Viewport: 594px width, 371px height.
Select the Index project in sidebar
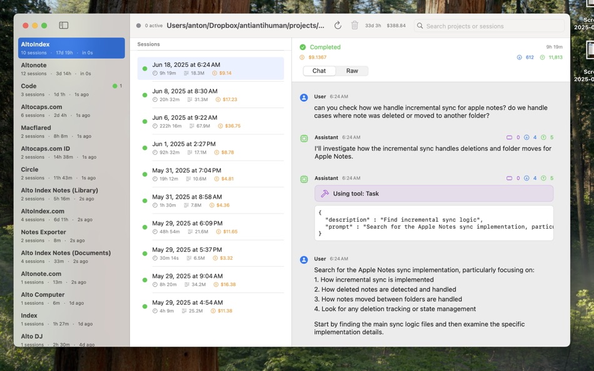pos(71,319)
